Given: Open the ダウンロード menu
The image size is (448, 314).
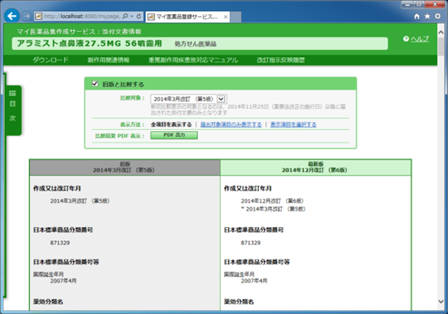Looking at the screenshot, I should 51,59.
